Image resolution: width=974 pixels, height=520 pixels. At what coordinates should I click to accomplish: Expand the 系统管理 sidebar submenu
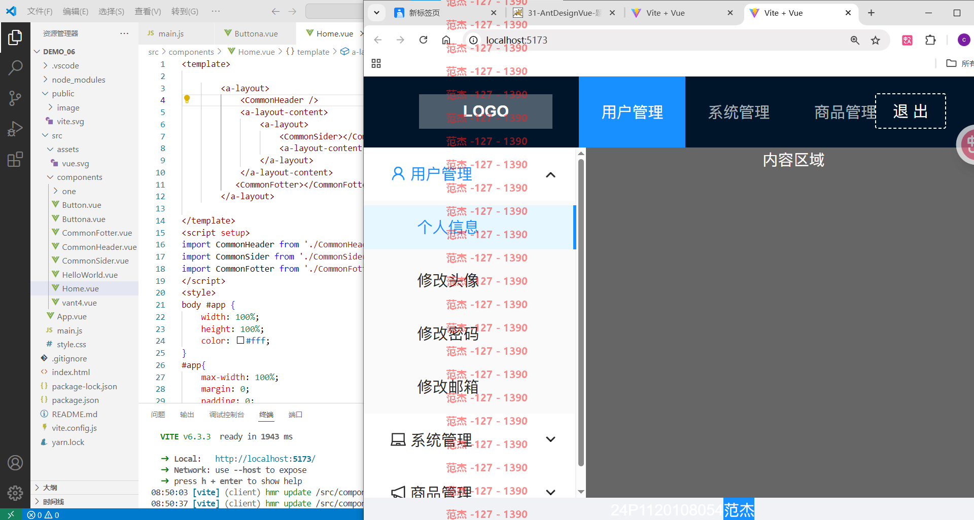pyautogui.click(x=550, y=439)
